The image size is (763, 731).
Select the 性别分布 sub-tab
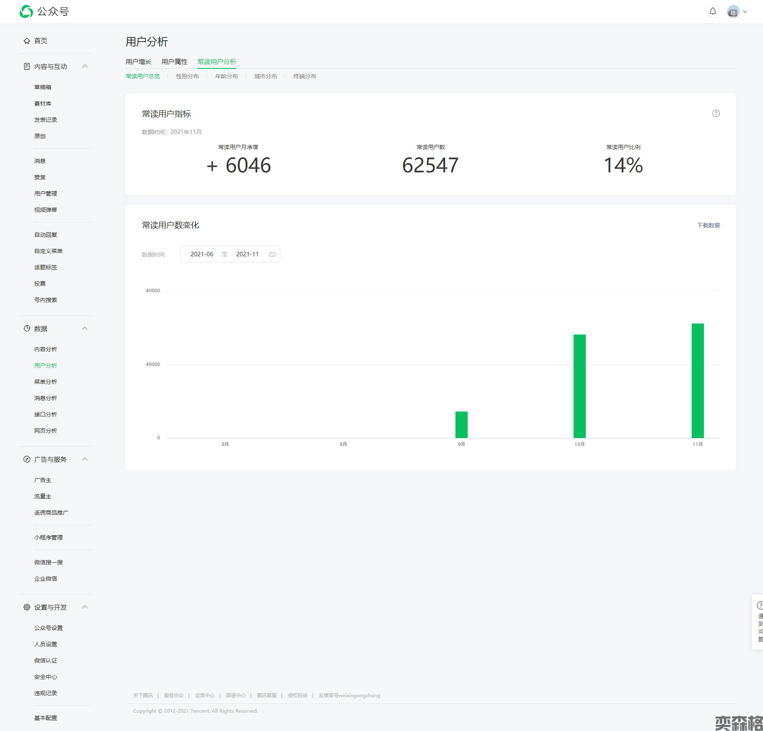(x=187, y=76)
